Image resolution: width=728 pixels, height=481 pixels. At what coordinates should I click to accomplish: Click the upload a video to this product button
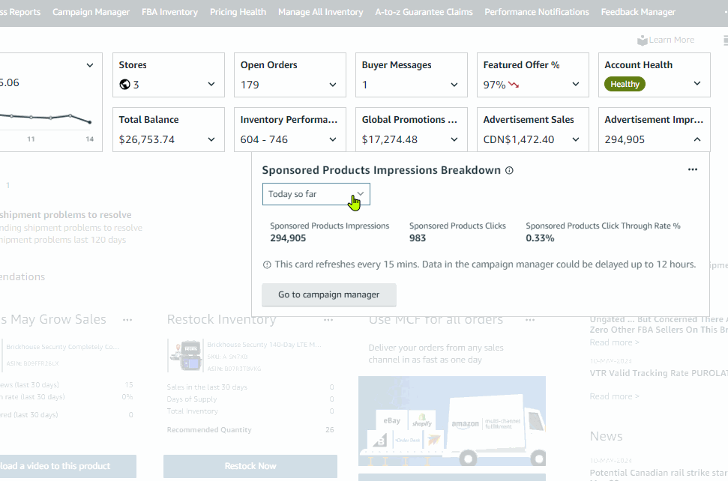coord(67,466)
